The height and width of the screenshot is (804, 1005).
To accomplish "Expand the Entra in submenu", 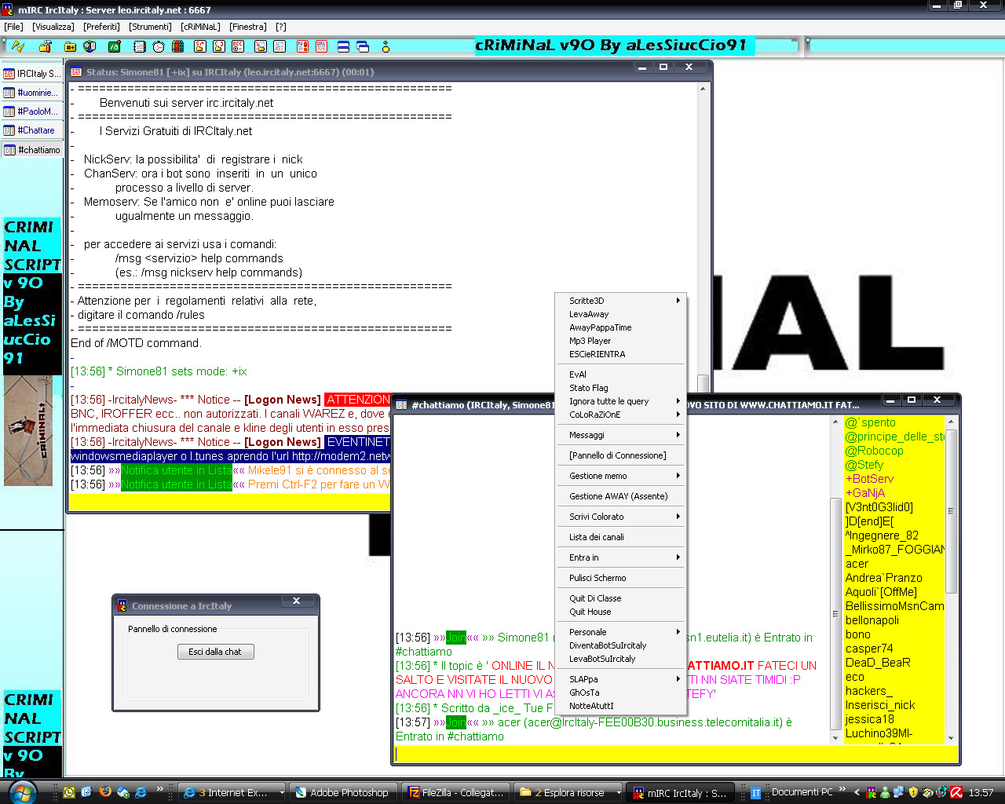I will click(x=620, y=557).
